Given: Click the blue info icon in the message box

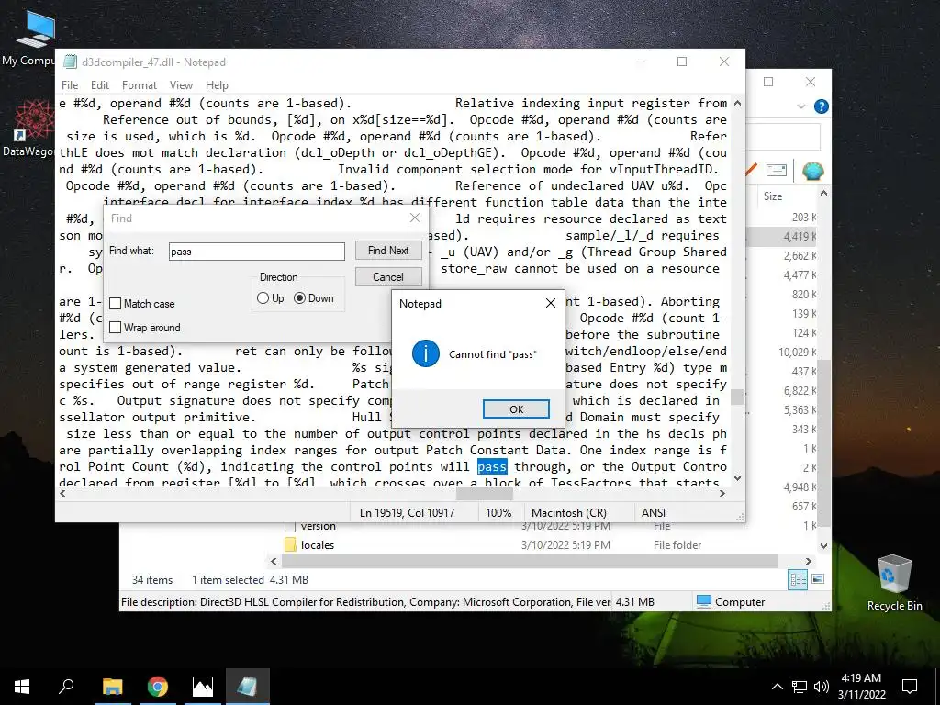Looking at the screenshot, I should (x=426, y=353).
